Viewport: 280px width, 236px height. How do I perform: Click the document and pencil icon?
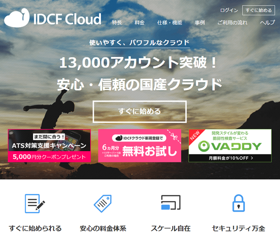click(x=35, y=203)
